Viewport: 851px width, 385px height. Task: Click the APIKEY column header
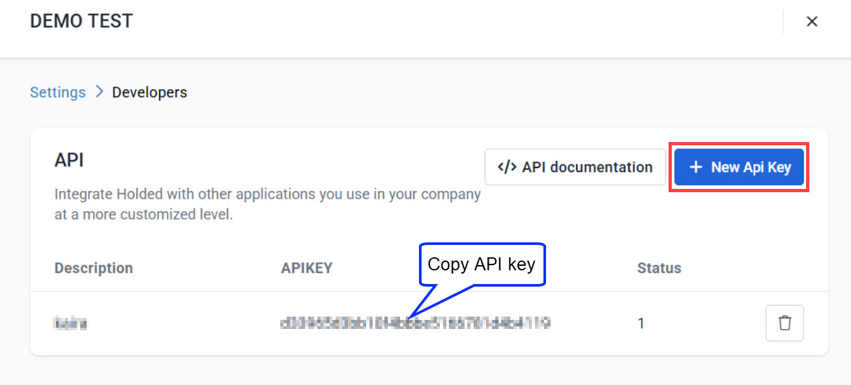[x=306, y=268]
